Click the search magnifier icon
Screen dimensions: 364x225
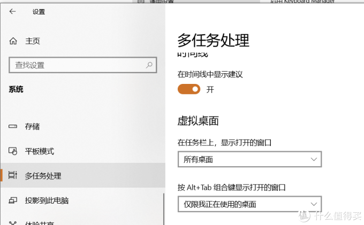click(x=149, y=65)
